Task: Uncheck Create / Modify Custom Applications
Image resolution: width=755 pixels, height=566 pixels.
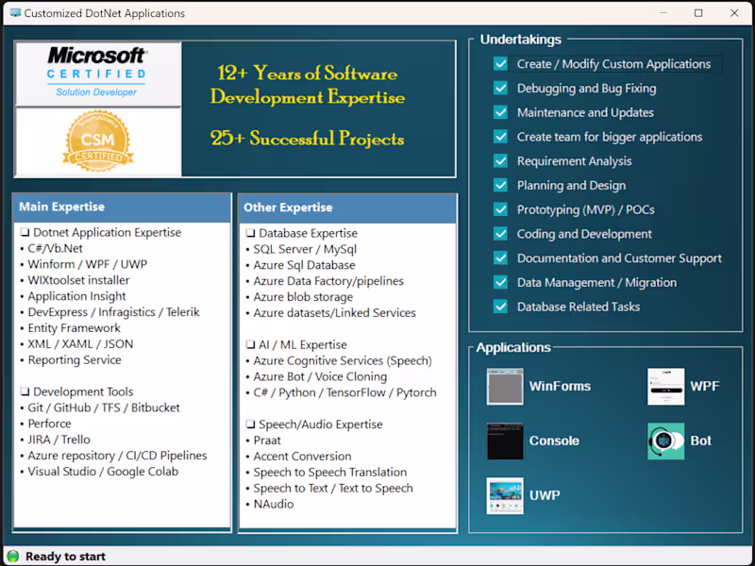Action: 500,64
